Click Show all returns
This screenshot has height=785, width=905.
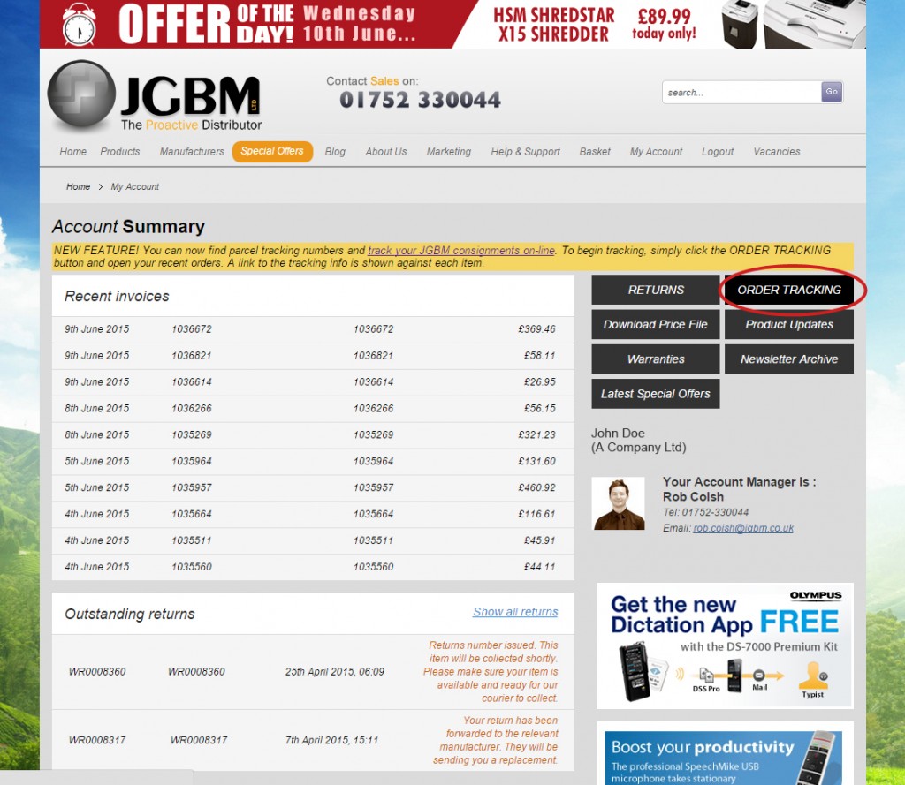tap(515, 611)
